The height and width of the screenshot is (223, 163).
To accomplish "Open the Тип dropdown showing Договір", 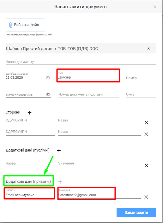I will 88,76.
